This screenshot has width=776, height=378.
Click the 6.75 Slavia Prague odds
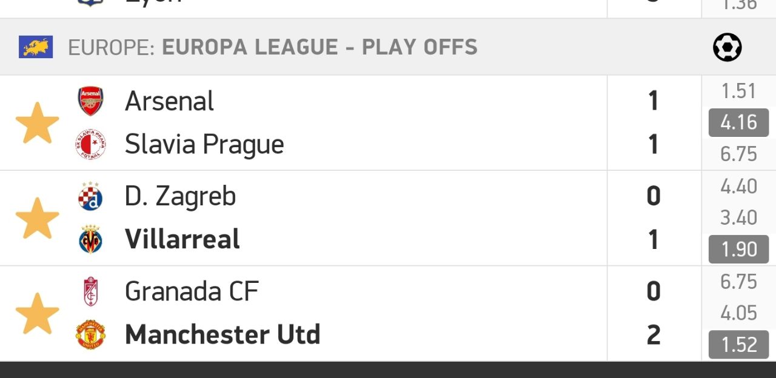pos(738,154)
